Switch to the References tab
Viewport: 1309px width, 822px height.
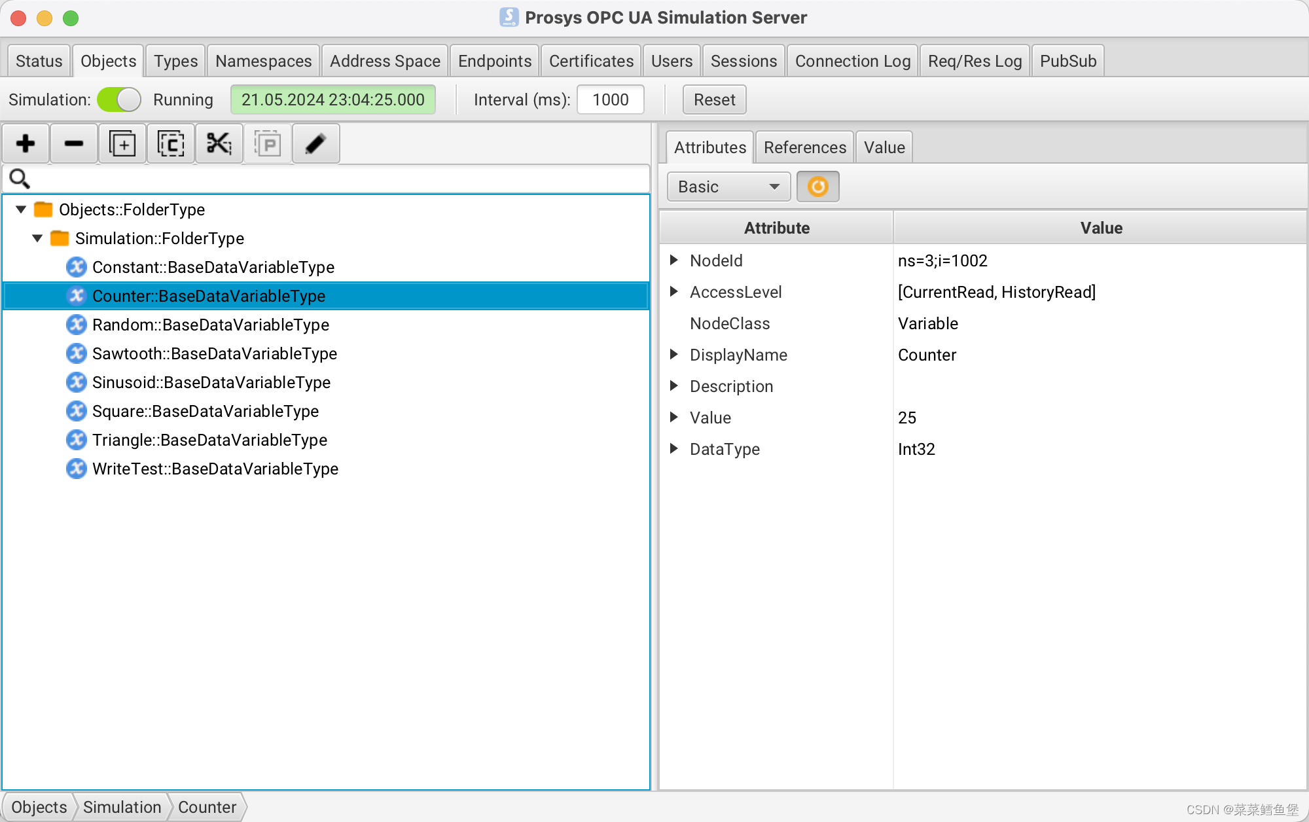804,147
